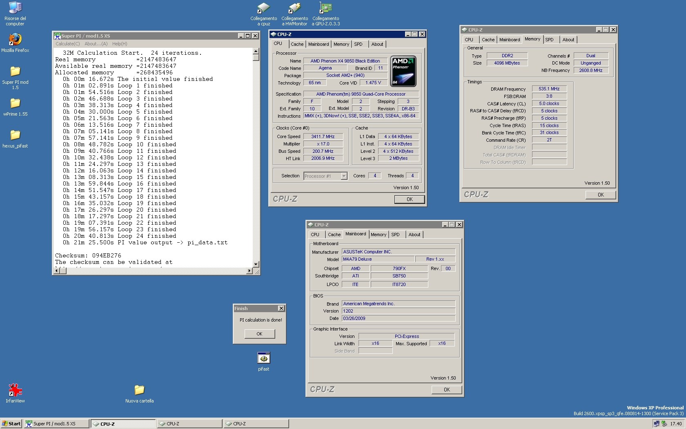Click system tray safely remove icon
This screenshot has width=686, height=429.
[664, 424]
